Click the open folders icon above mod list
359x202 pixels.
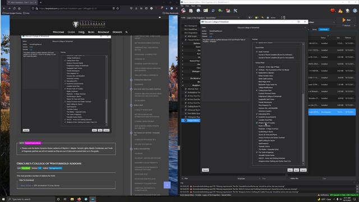click(x=257, y=17)
